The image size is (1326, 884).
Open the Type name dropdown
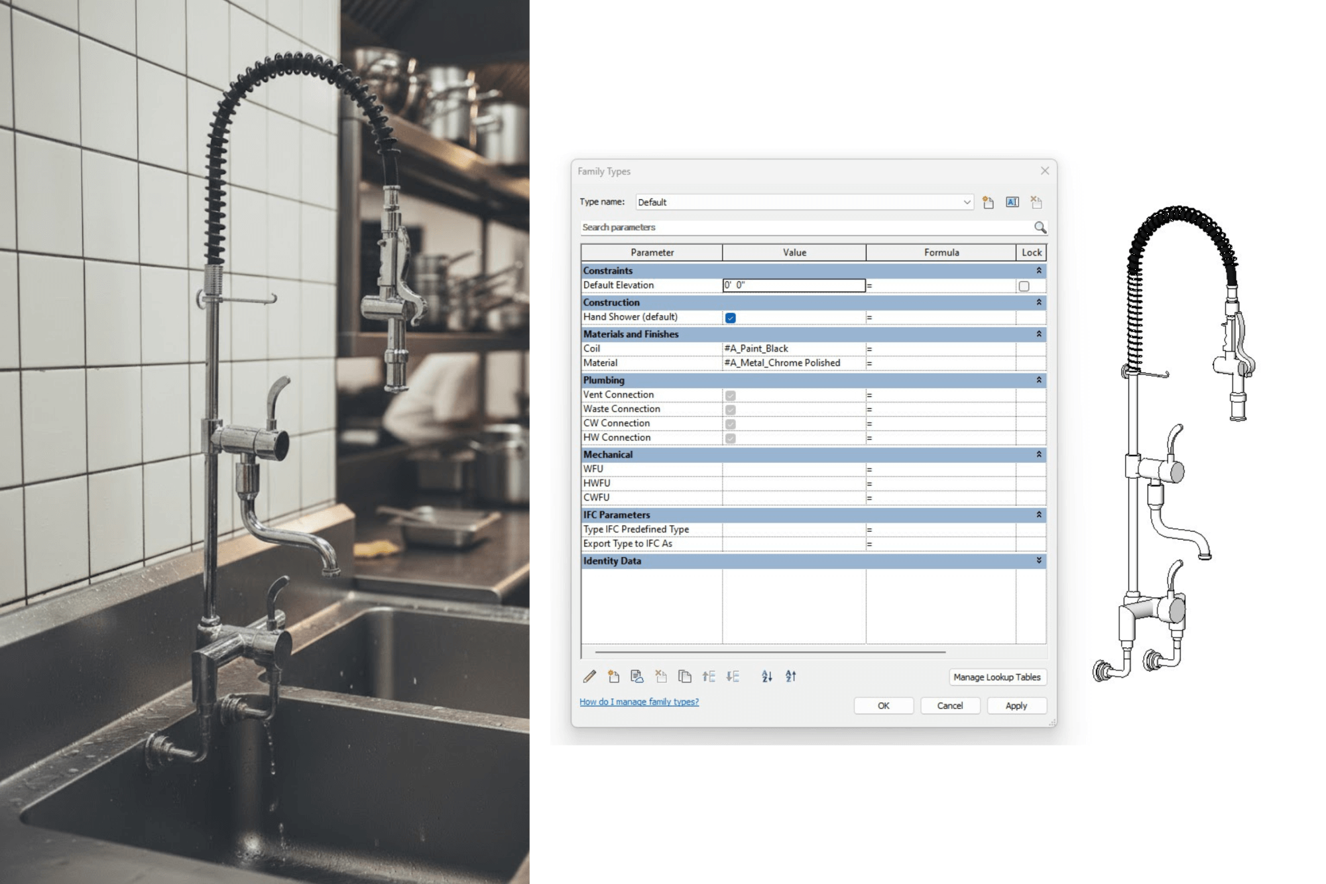coord(967,202)
